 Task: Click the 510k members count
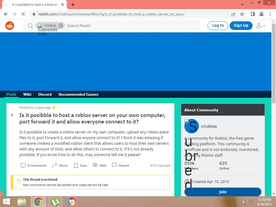click(189, 163)
